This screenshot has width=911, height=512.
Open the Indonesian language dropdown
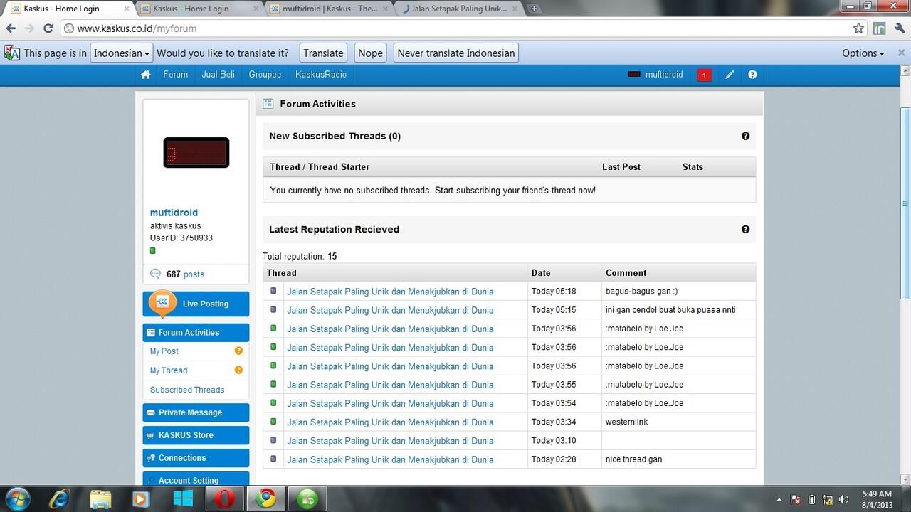tap(122, 53)
